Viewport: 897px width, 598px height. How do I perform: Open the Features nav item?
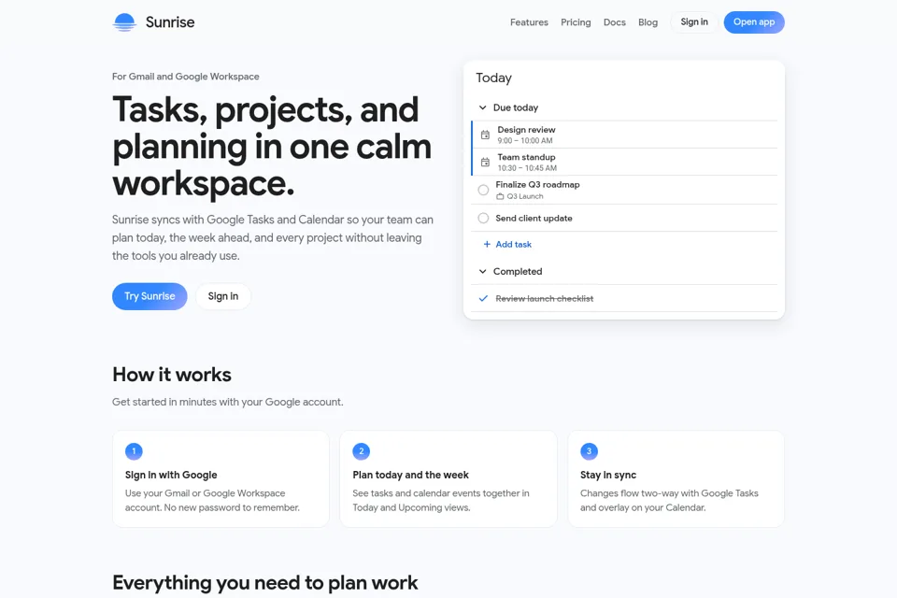(x=529, y=22)
